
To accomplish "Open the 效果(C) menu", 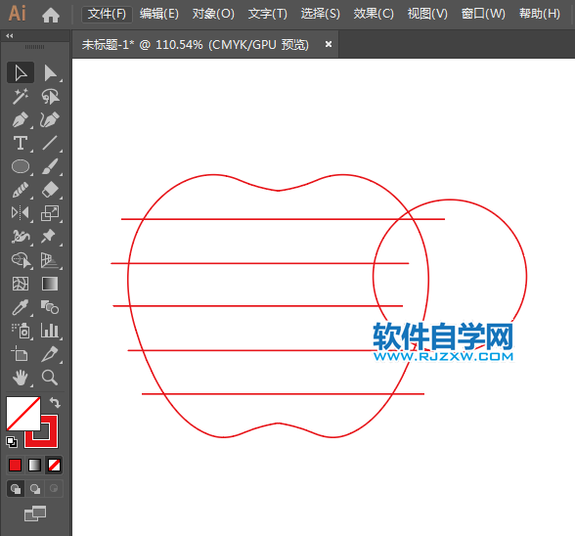I will point(374,15).
